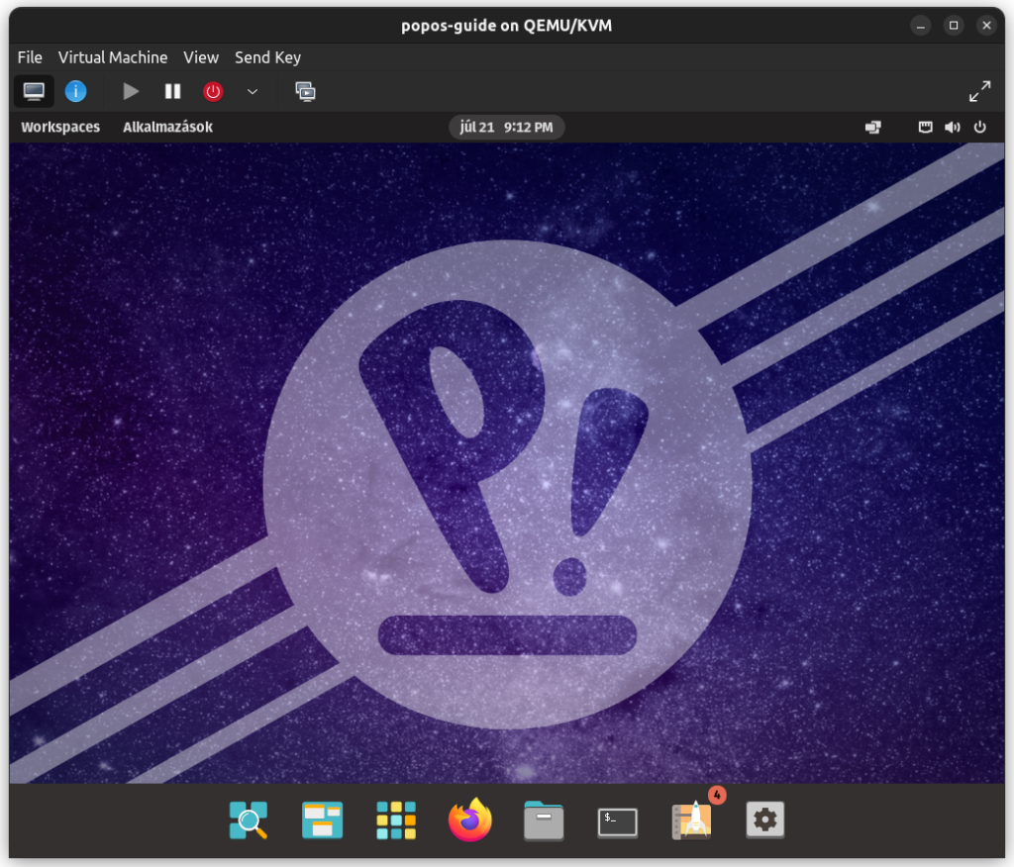
Task: Show virtual hardware details info icon
Action: (75, 91)
